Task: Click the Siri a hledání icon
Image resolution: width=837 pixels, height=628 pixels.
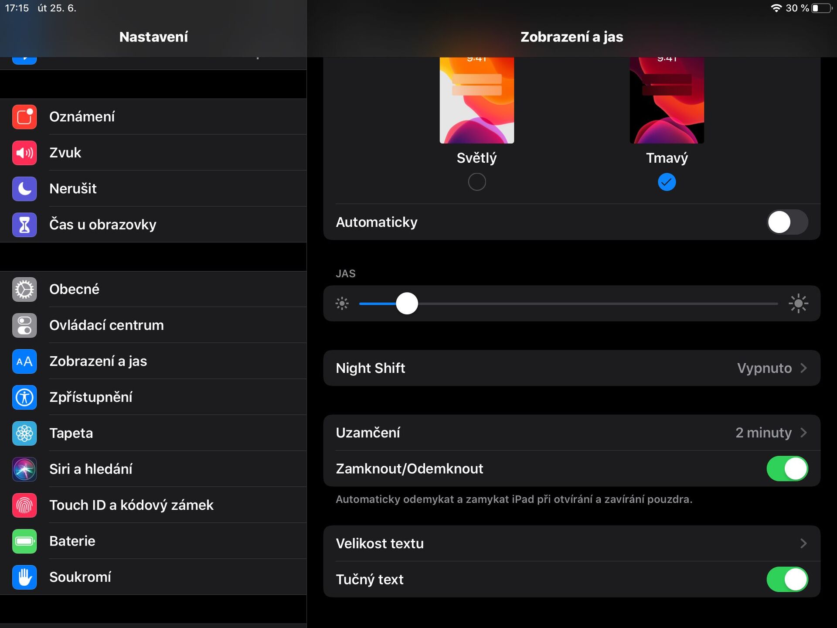Action: tap(24, 469)
